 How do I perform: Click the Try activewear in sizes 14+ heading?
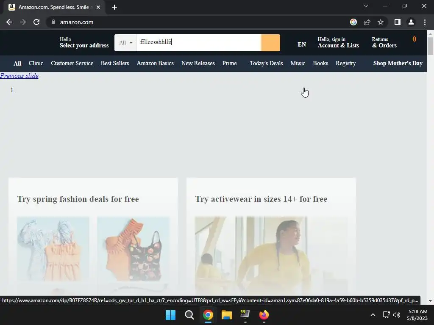[x=261, y=199]
